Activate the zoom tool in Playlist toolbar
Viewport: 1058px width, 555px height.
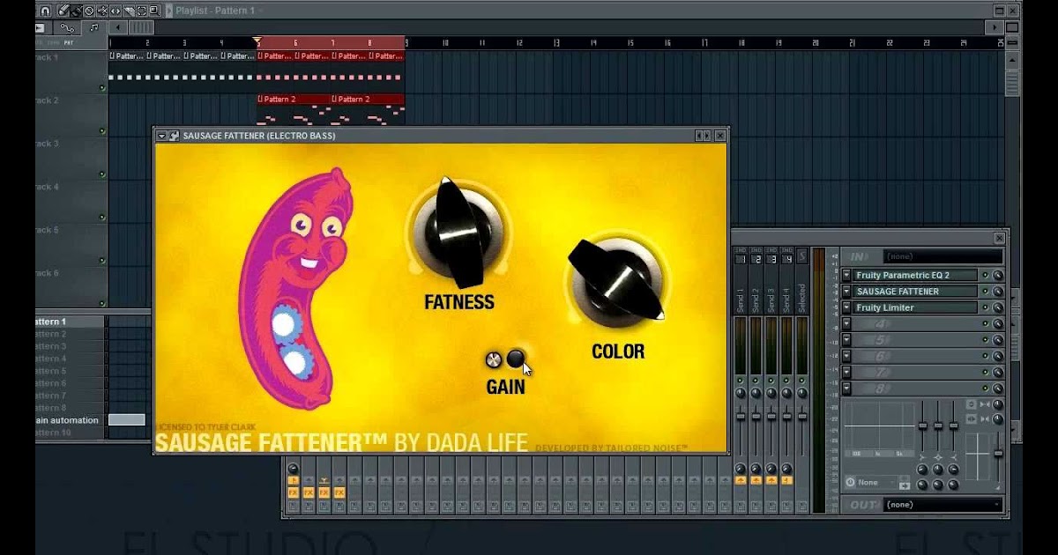pos(154,11)
